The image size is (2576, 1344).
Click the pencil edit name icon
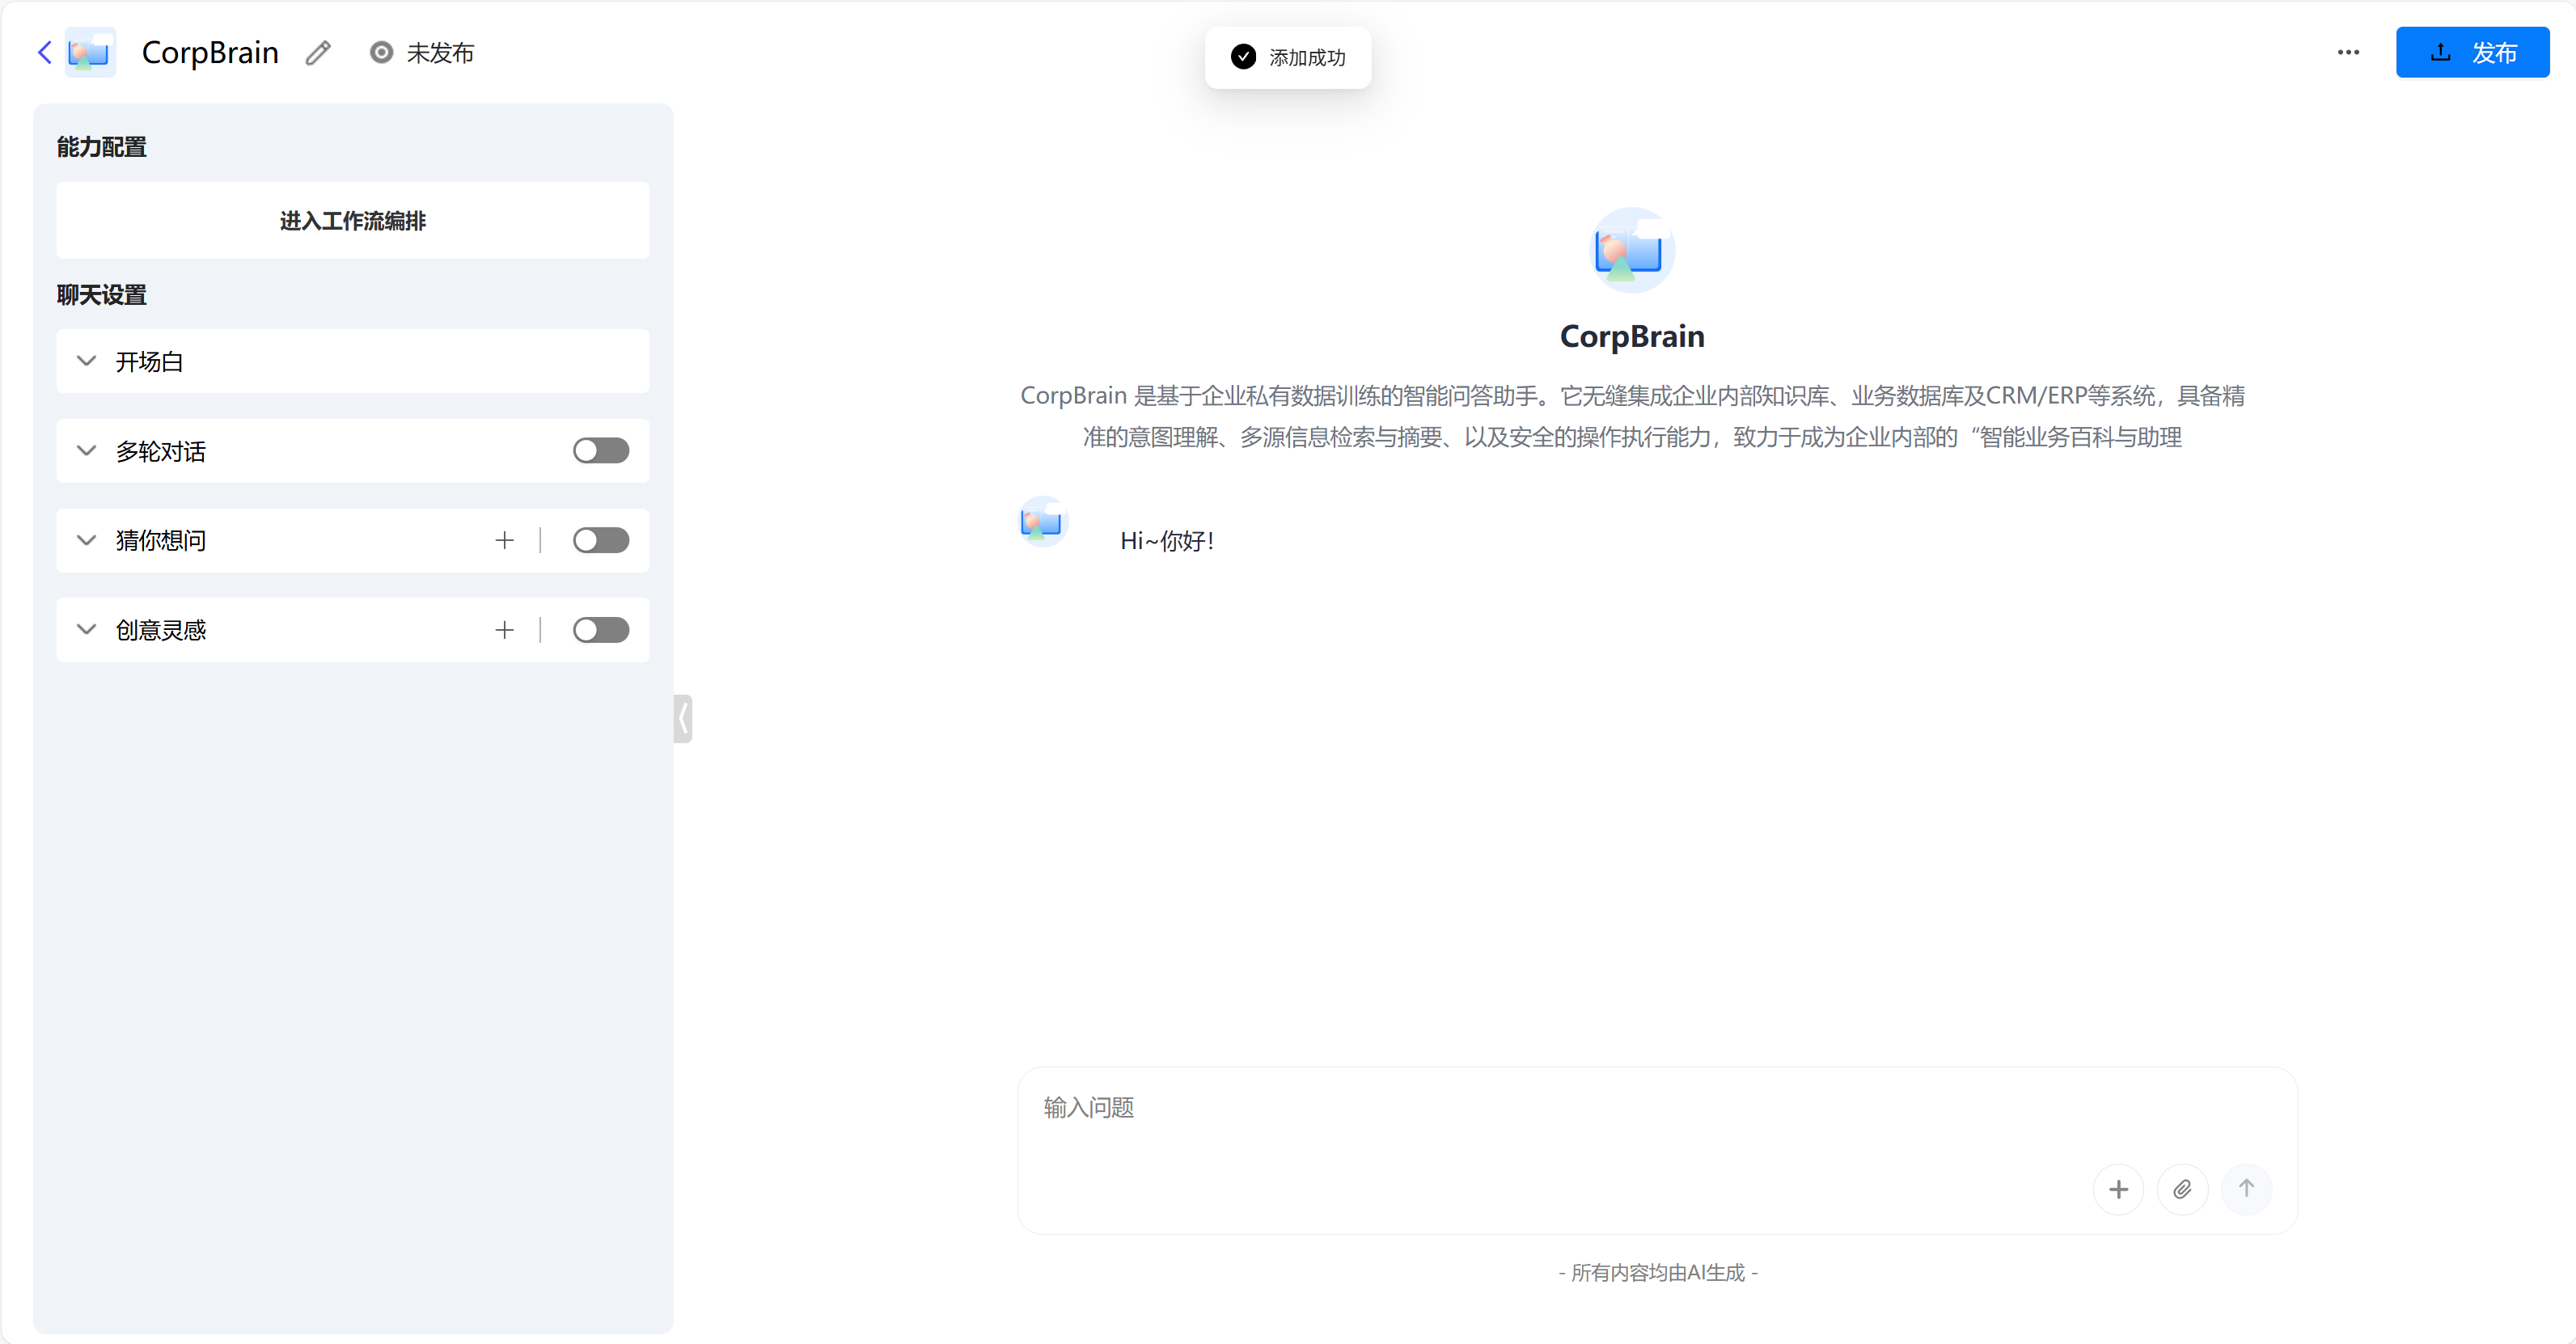click(318, 53)
